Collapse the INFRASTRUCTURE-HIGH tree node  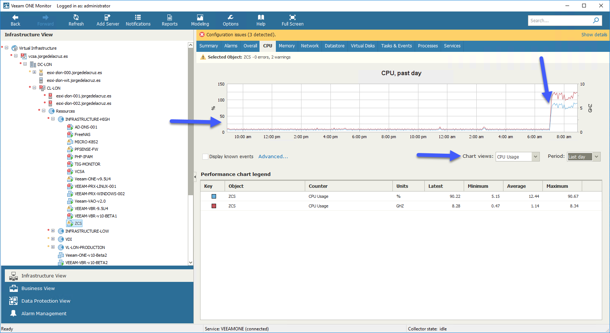click(x=53, y=119)
